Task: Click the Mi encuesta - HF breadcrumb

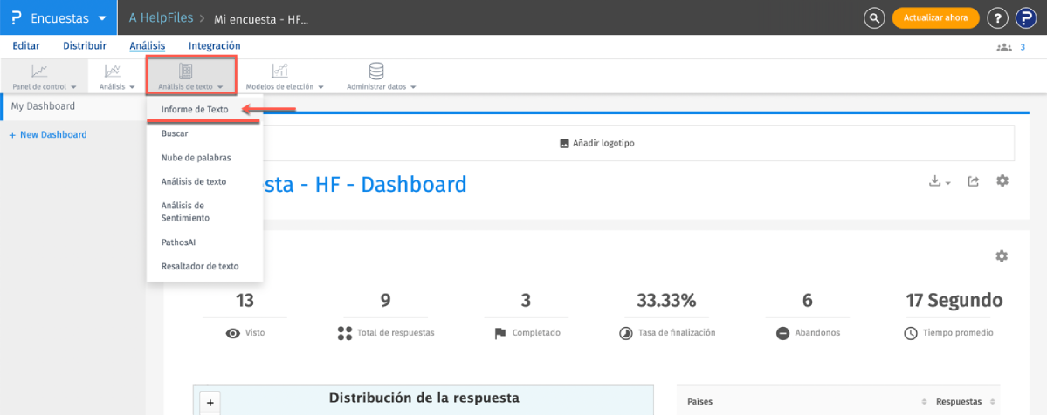Action: click(261, 19)
